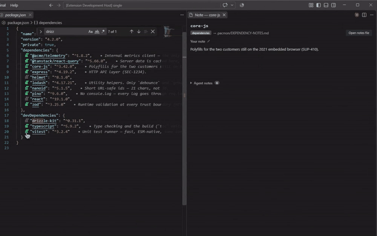The width and height of the screenshot is (377, 236).
Task: Go forward with the navigation arrow
Action: tap(59, 5)
